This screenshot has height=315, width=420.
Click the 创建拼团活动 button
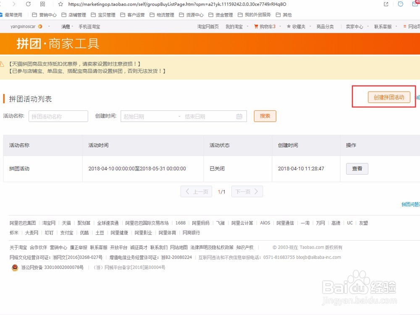pos(389,97)
